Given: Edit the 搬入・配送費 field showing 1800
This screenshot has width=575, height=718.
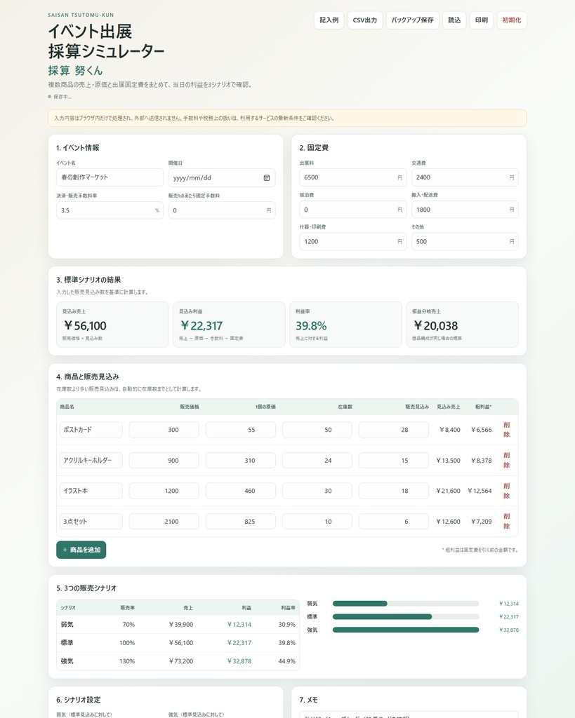Looking at the screenshot, I should 465,209.
